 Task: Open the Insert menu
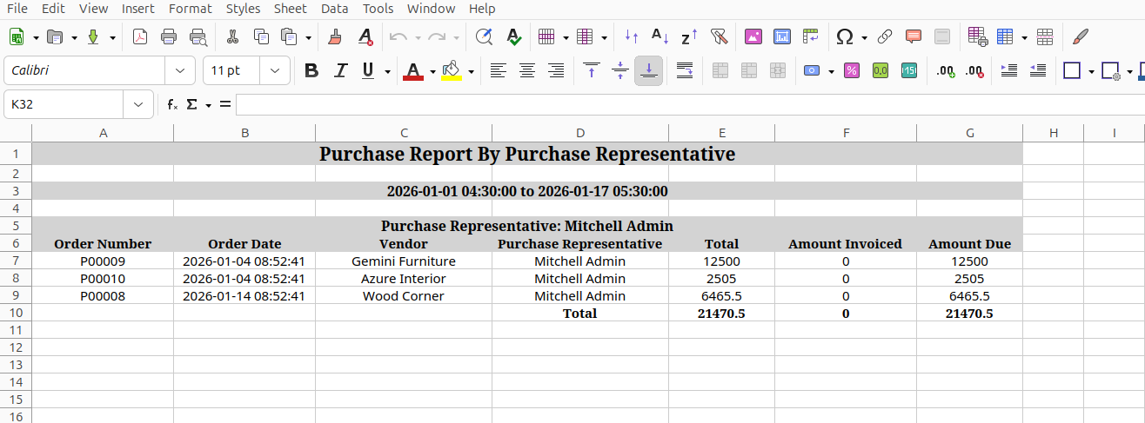pyautogui.click(x=138, y=9)
